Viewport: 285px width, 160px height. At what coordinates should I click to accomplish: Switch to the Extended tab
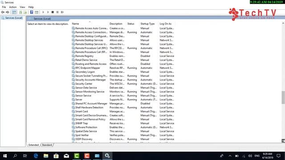coord(33,145)
